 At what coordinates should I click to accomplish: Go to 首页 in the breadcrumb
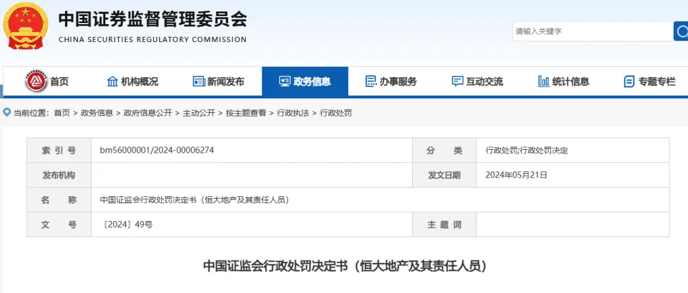pyautogui.click(x=62, y=113)
